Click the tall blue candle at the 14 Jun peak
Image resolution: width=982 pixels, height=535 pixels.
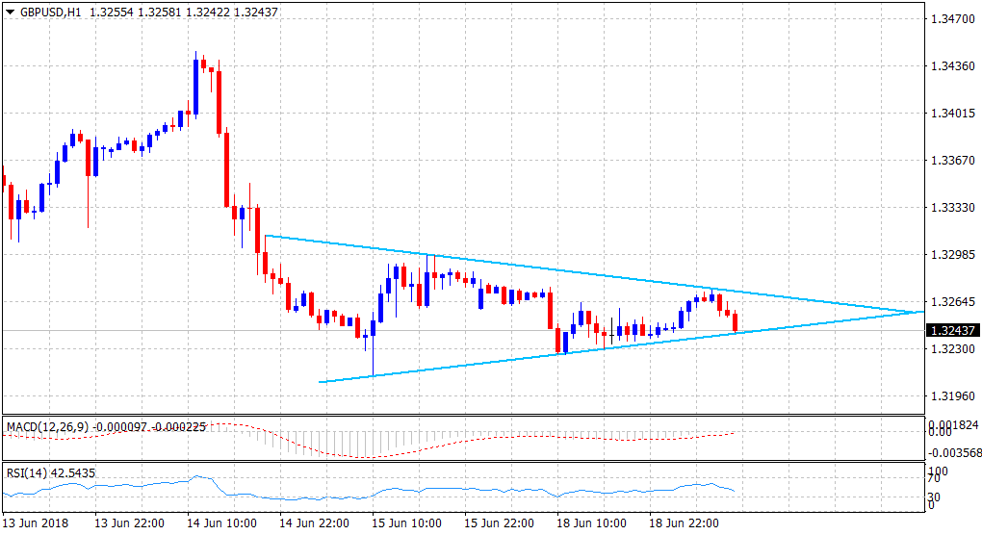click(x=195, y=87)
